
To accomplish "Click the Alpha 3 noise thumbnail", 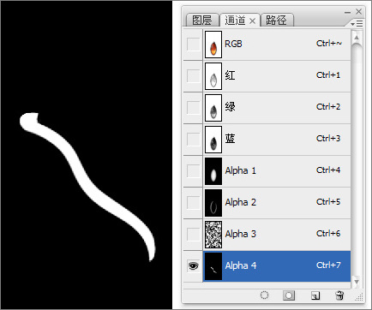I will [x=213, y=235].
